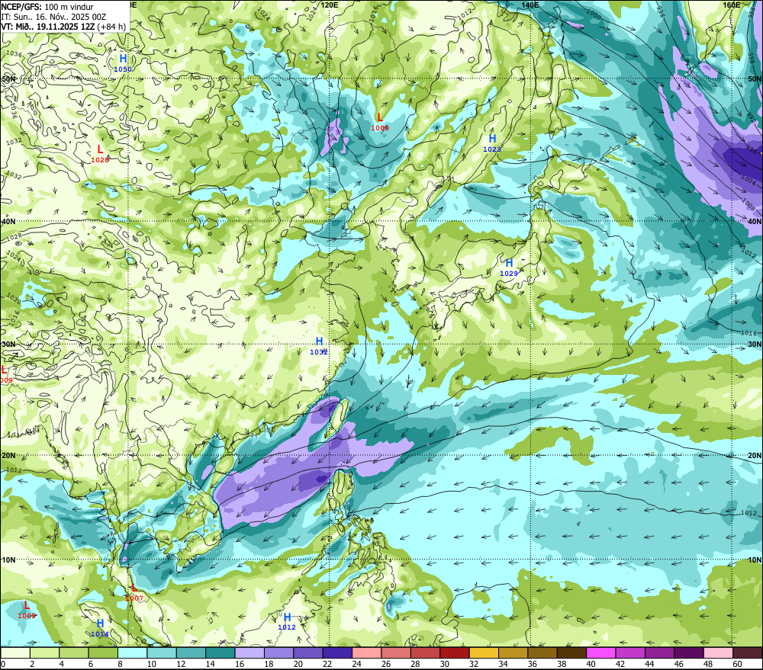Click the indigo 22–24 legend swatch
This screenshot has width=763, height=670.
[x=337, y=652]
